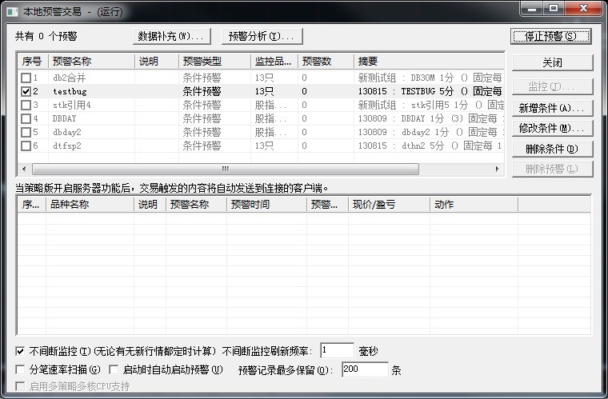Click the 关闭 button
The image size is (608, 399).
552,62
